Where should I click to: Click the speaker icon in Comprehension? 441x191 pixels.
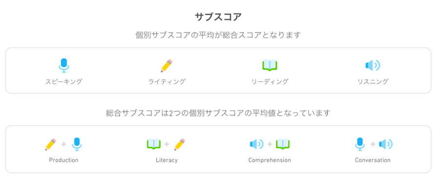tap(257, 144)
